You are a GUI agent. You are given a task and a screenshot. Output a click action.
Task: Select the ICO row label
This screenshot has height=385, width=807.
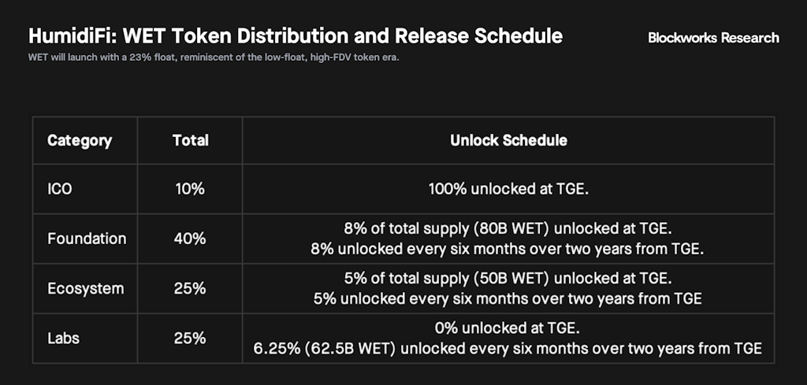pyautogui.click(x=60, y=189)
